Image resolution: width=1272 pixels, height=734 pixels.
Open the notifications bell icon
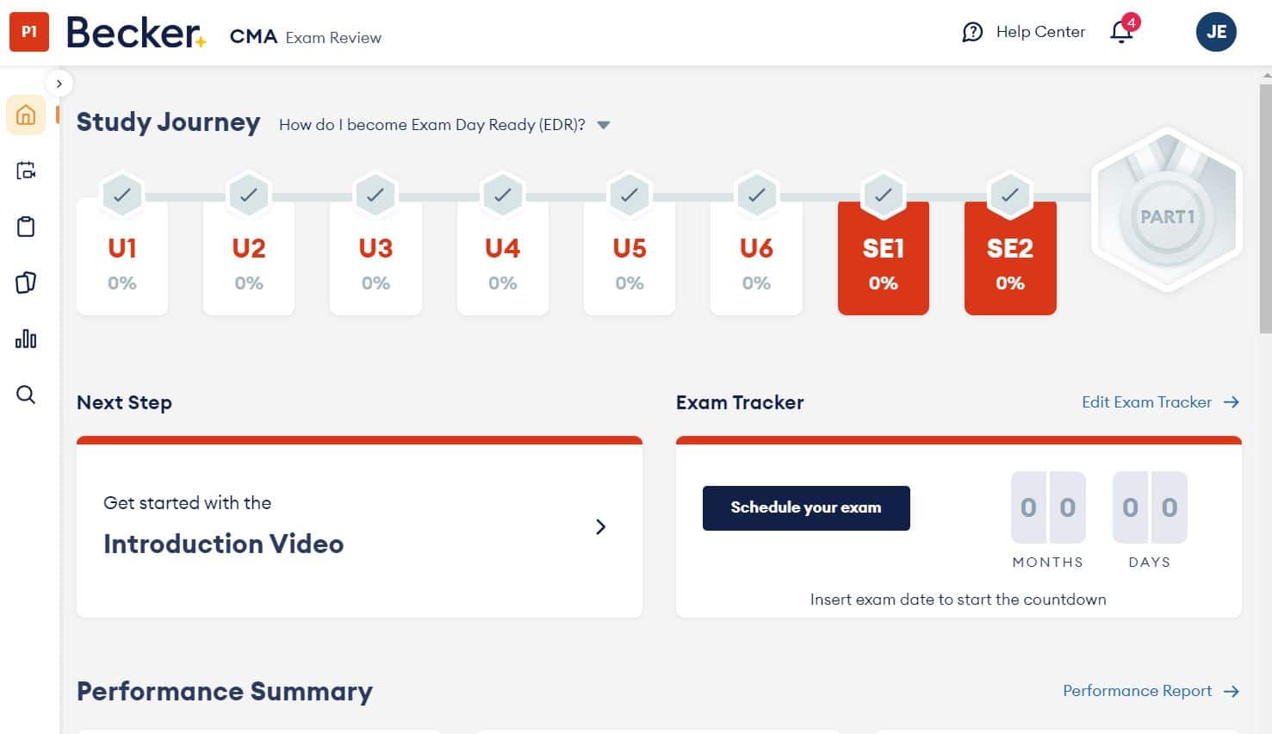tap(1121, 33)
